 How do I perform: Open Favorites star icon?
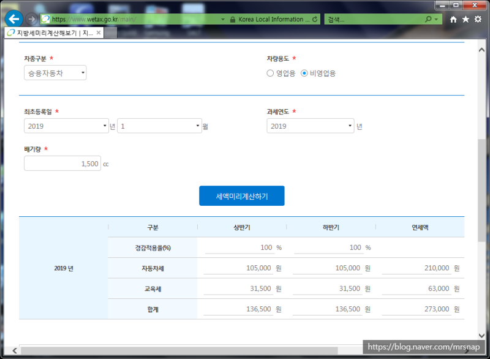466,20
